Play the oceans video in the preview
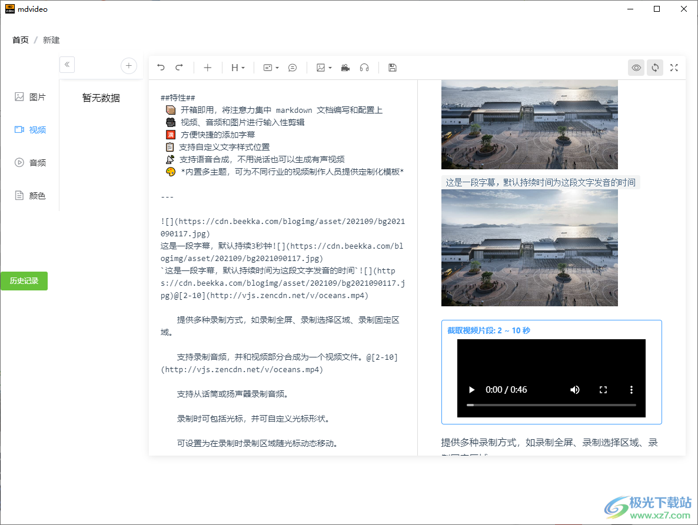This screenshot has height=525, width=698. tap(471, 389)
